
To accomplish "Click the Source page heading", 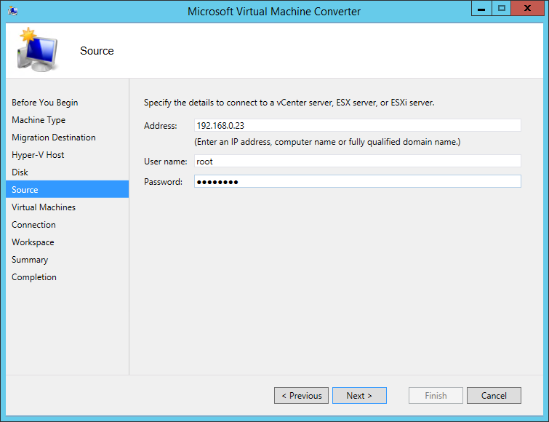I will [97, 51].
